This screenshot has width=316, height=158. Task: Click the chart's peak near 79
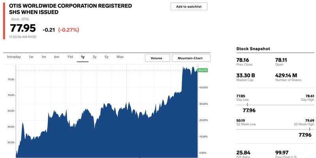click(183, 67)
